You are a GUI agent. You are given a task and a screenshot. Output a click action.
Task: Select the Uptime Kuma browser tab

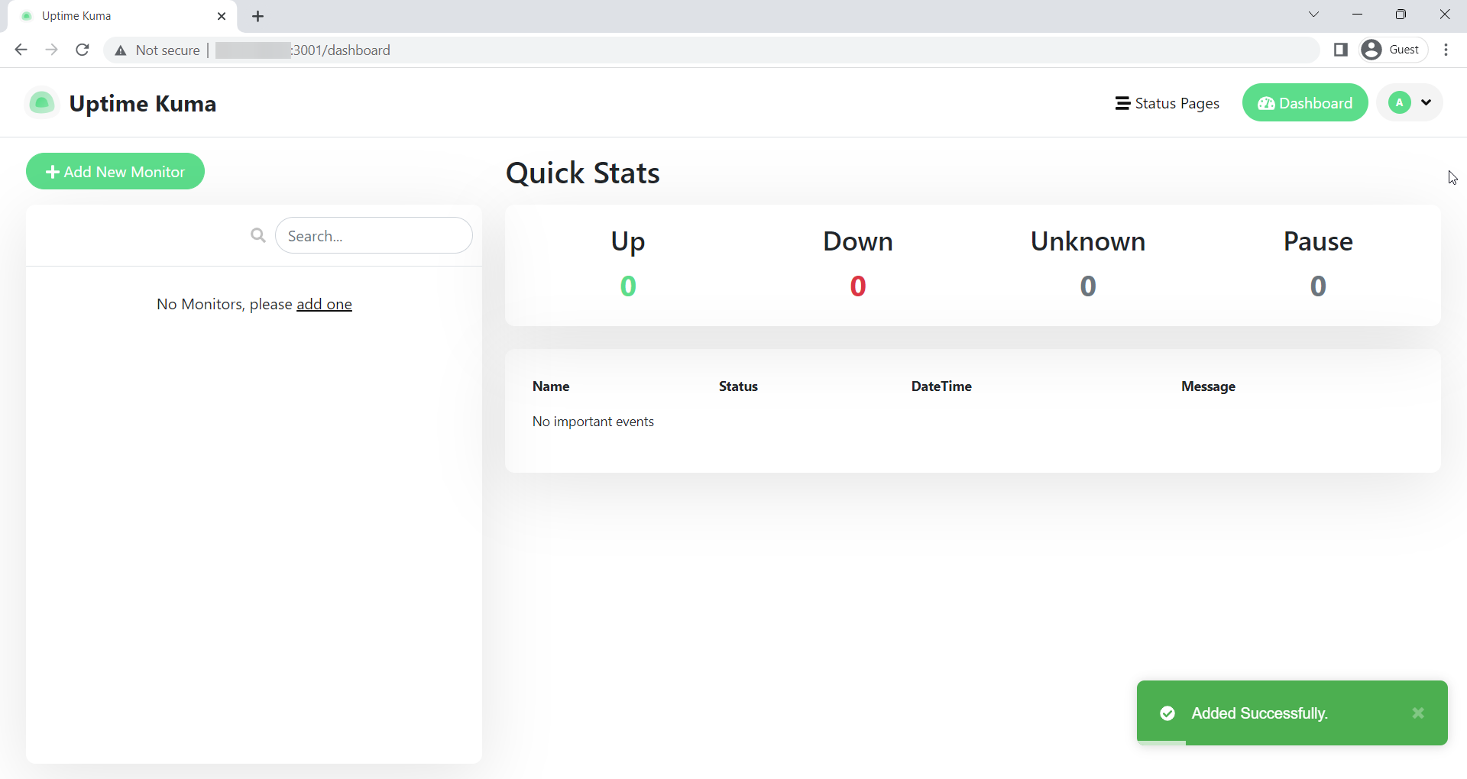[x=122, y=16]
